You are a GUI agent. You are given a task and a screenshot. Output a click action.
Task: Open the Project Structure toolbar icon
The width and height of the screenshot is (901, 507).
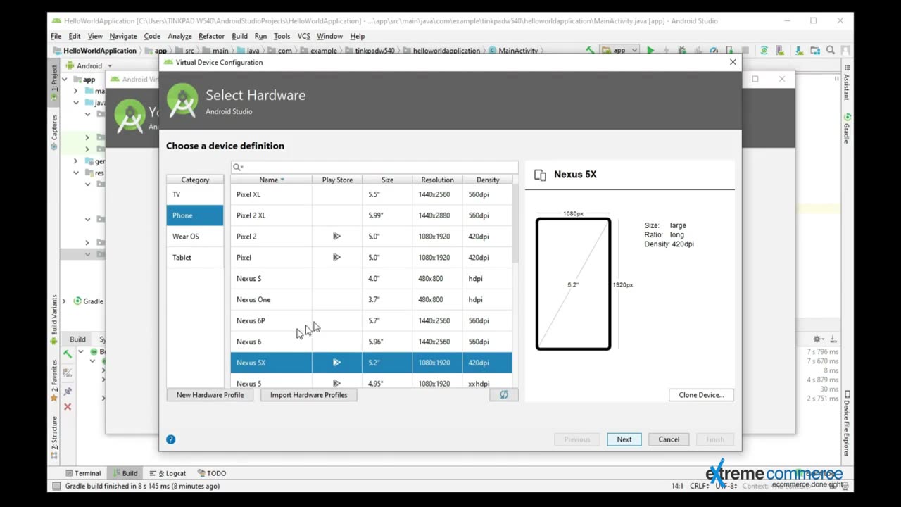pos(815,51)
